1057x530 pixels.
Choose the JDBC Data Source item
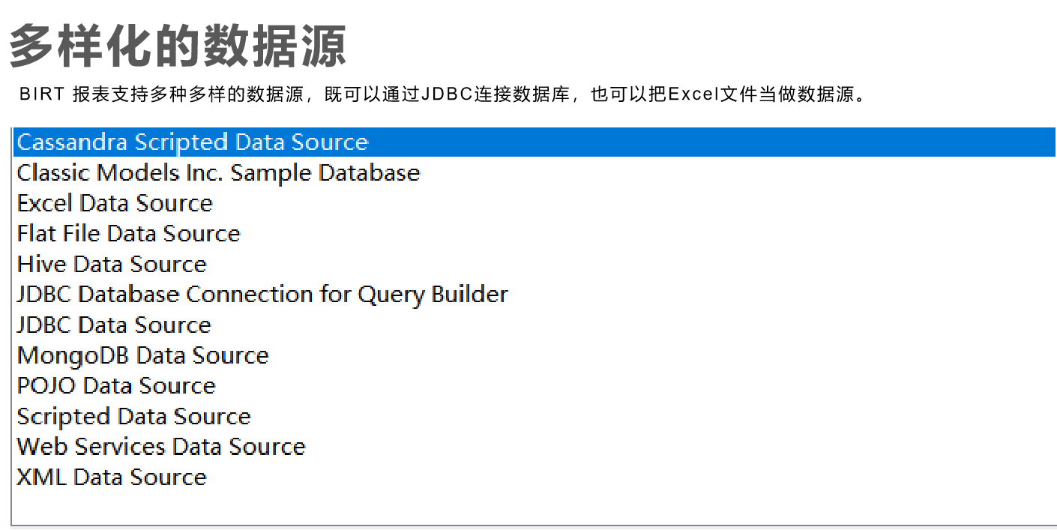(x=113, y=325)
